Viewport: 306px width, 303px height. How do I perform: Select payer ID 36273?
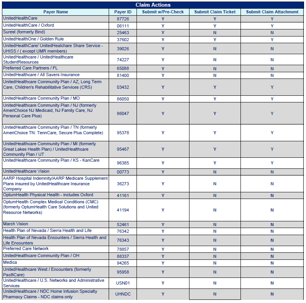(123, 184)
